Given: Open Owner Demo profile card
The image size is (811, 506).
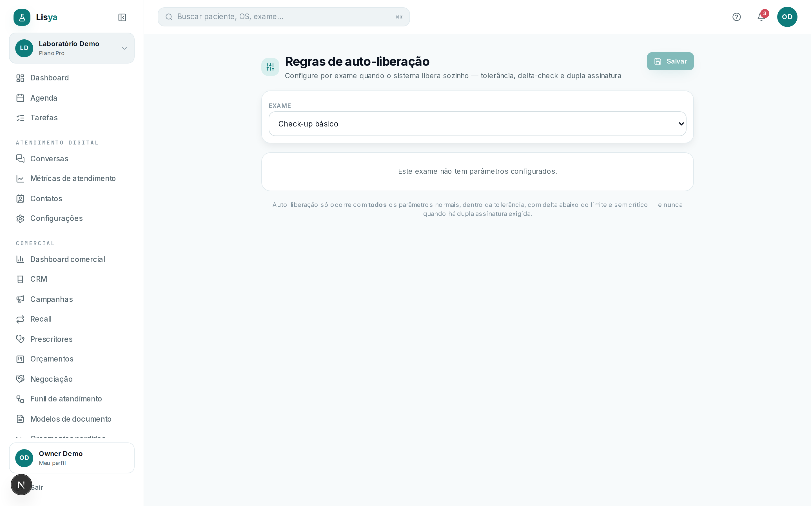Looking at the screenshot, I should 72,458.
